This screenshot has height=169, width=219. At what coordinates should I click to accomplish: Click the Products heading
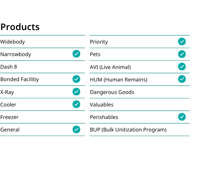(20, 27)
